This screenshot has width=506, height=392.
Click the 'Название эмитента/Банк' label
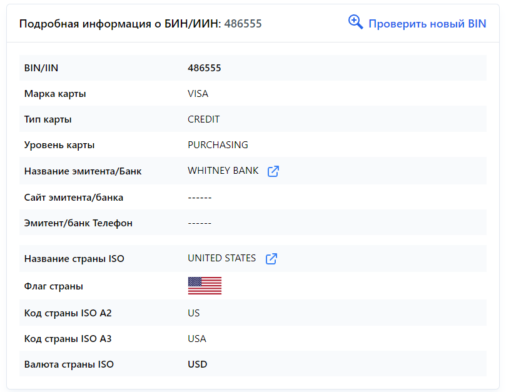pyautogui.click(x=83, y=171)
